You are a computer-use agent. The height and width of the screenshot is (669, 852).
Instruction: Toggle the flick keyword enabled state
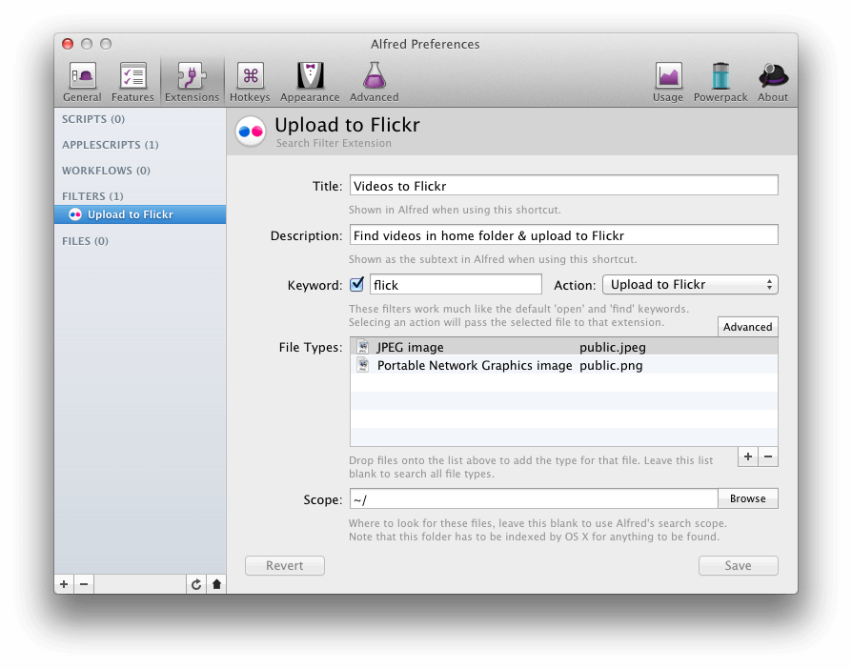(357, 284)
